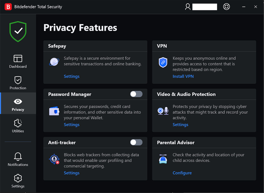
Task: Open the Utilities section
Action: 18,126
